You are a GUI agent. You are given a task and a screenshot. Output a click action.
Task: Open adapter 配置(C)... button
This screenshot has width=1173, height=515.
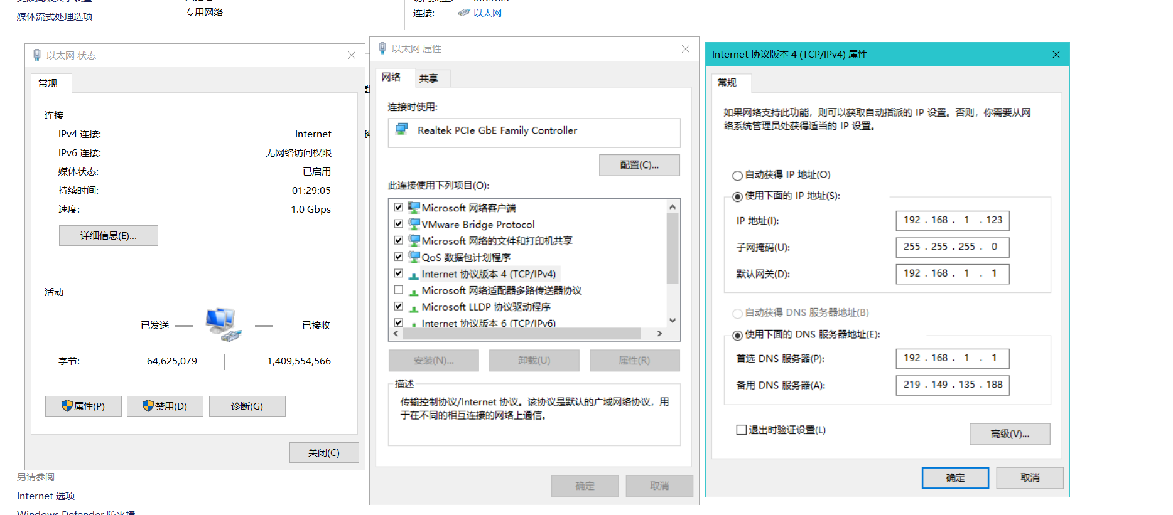(639, 165)
